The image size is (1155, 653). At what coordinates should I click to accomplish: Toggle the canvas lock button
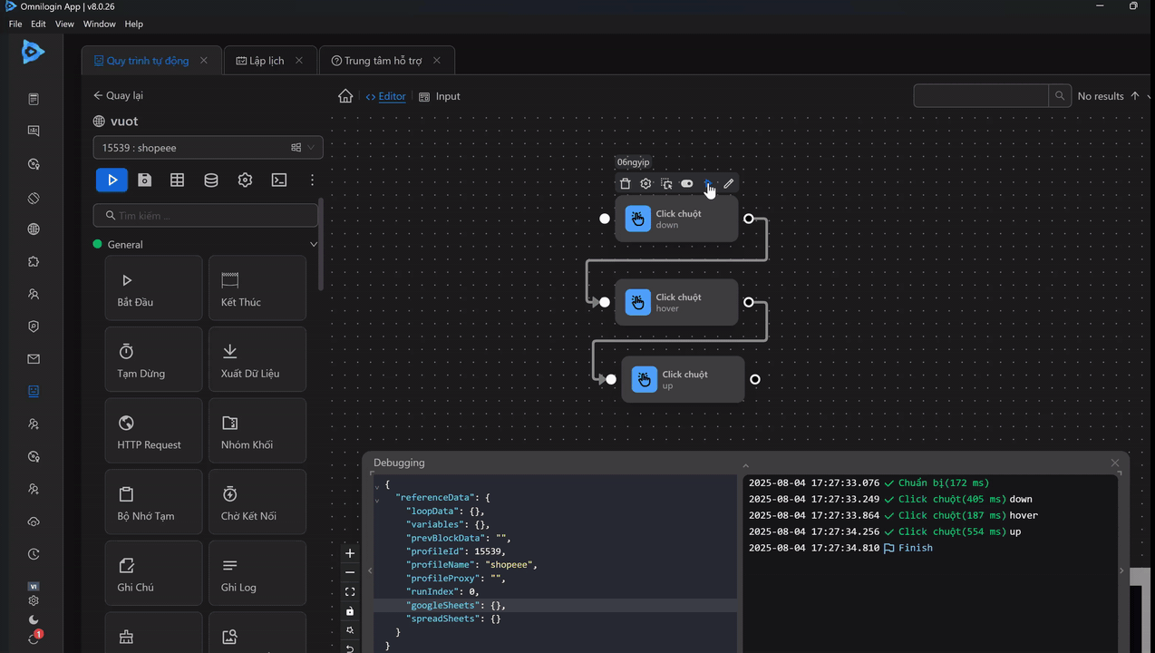[x=350, y=611]
